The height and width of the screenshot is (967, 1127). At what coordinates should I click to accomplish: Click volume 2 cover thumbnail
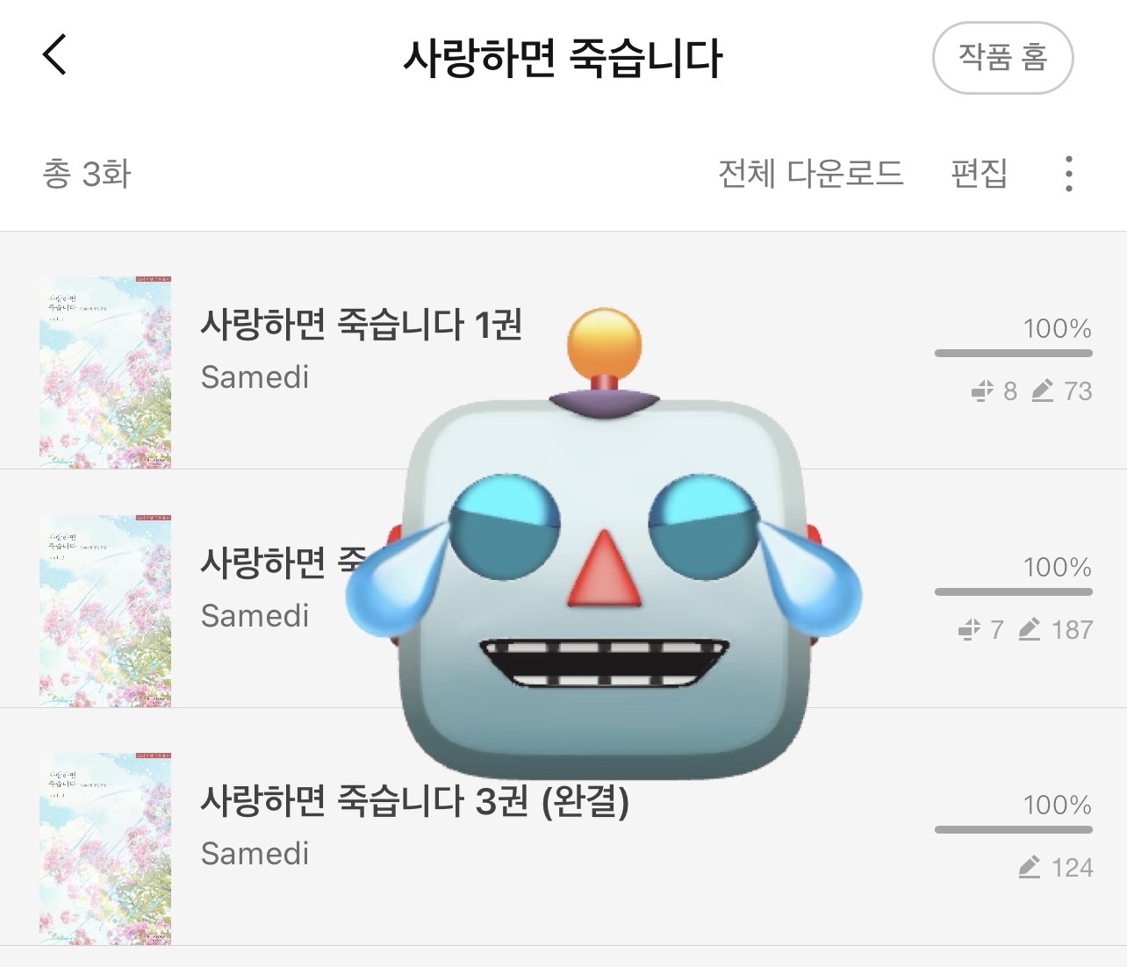tap(105, 611)
